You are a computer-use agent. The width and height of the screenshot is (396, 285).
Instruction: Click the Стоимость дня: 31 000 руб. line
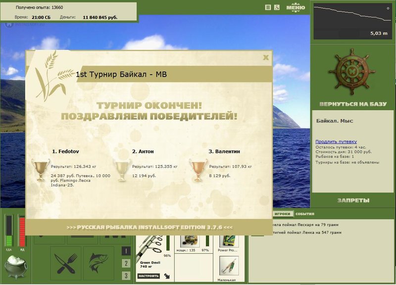[x=344, y=152]
